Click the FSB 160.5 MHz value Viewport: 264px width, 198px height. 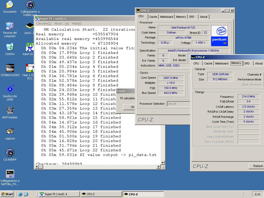pyautogui.click(x=171, y=88)
